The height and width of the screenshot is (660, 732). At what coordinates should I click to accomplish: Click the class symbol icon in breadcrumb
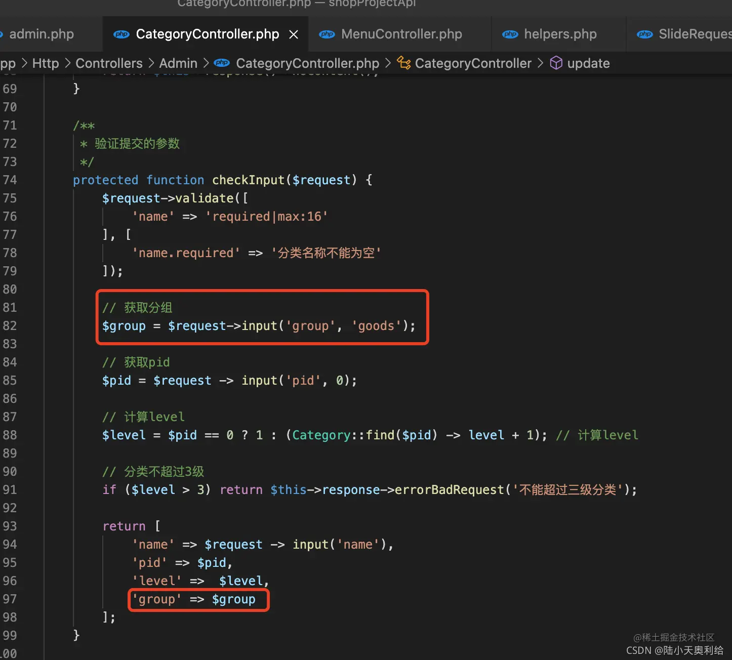[x=403, y=63]
